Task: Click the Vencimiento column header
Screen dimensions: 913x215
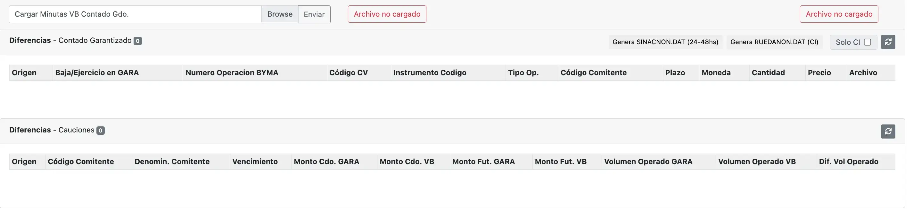Action: click(x=255, y=162)
